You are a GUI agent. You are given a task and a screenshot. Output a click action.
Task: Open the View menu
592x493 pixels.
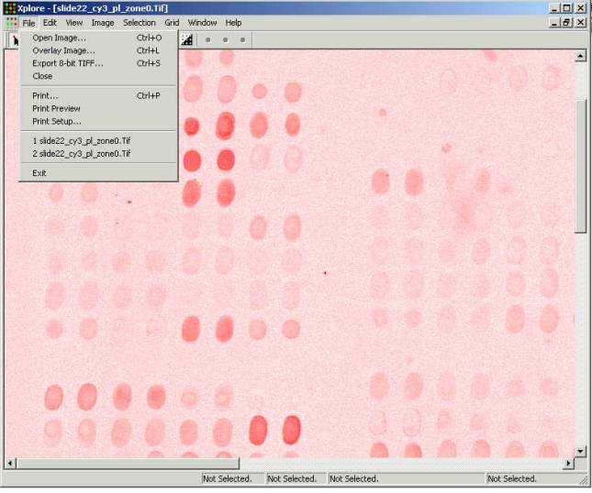click(x=74, y=23)
